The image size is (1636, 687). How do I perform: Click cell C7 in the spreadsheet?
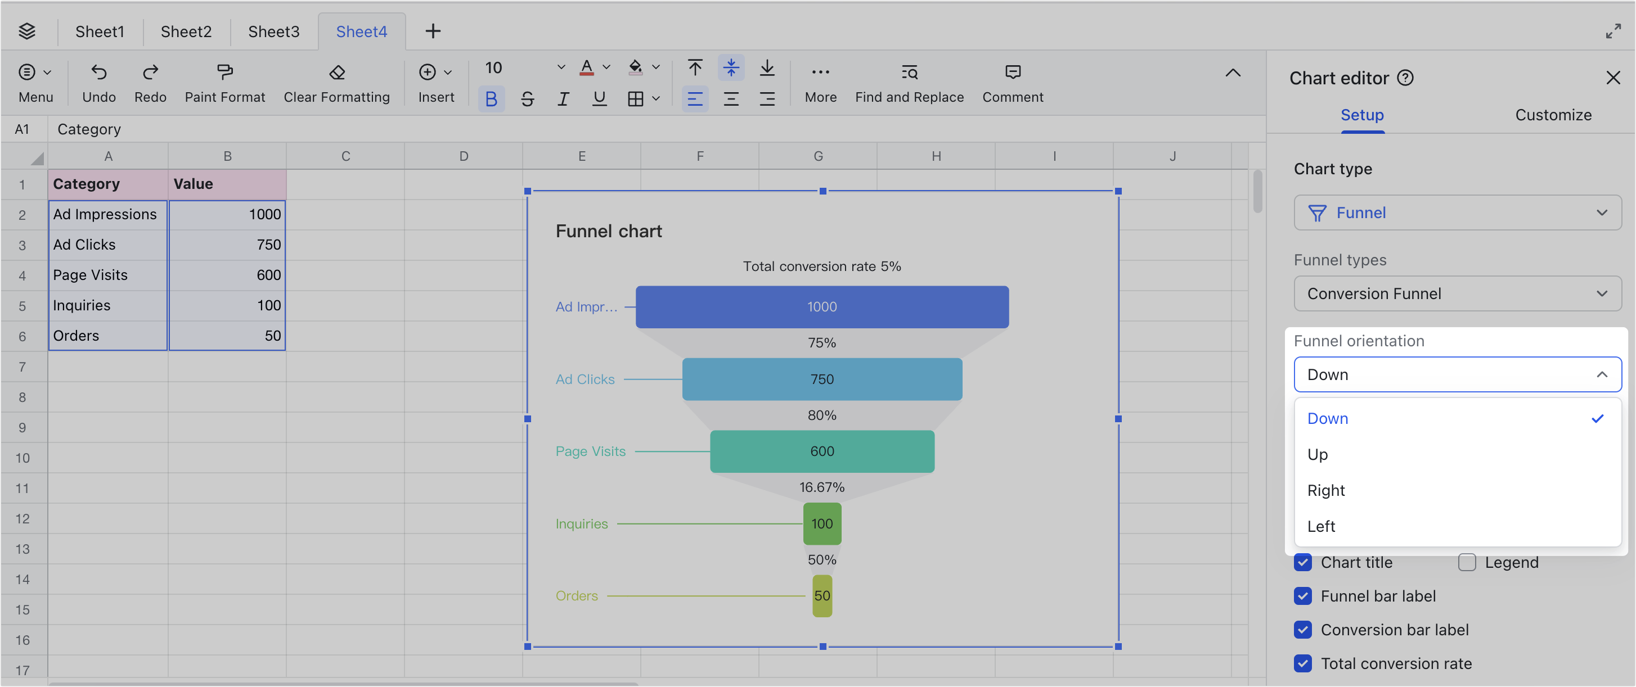pyautogui.click(x=345, y=367)
